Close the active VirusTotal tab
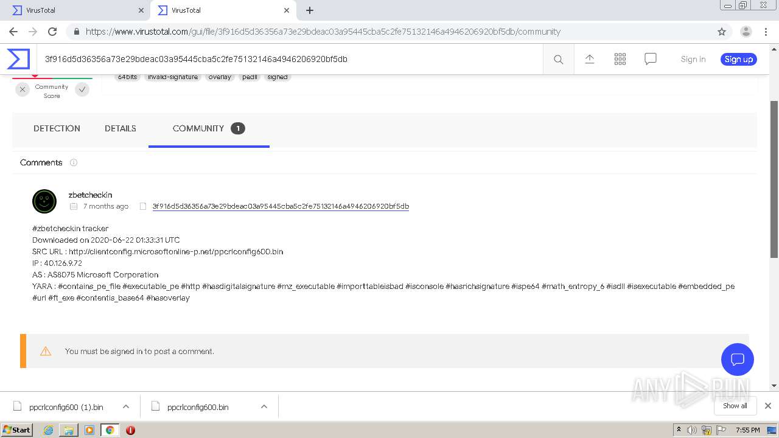 pyautogui.click(x=287, y=10)
